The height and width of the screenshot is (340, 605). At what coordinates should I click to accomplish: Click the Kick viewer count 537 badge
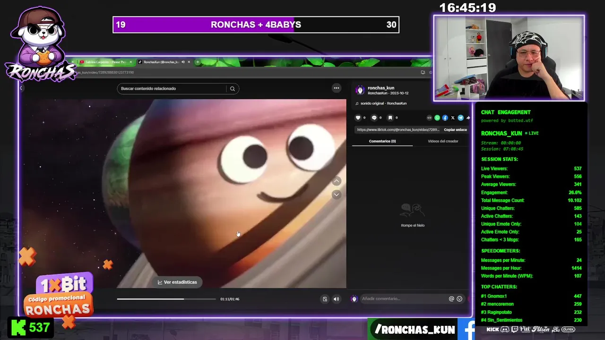point(31,328)
